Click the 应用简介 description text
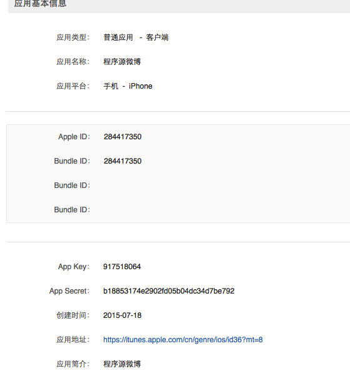Viewport: 350px width, 376px height. (122, 364)
